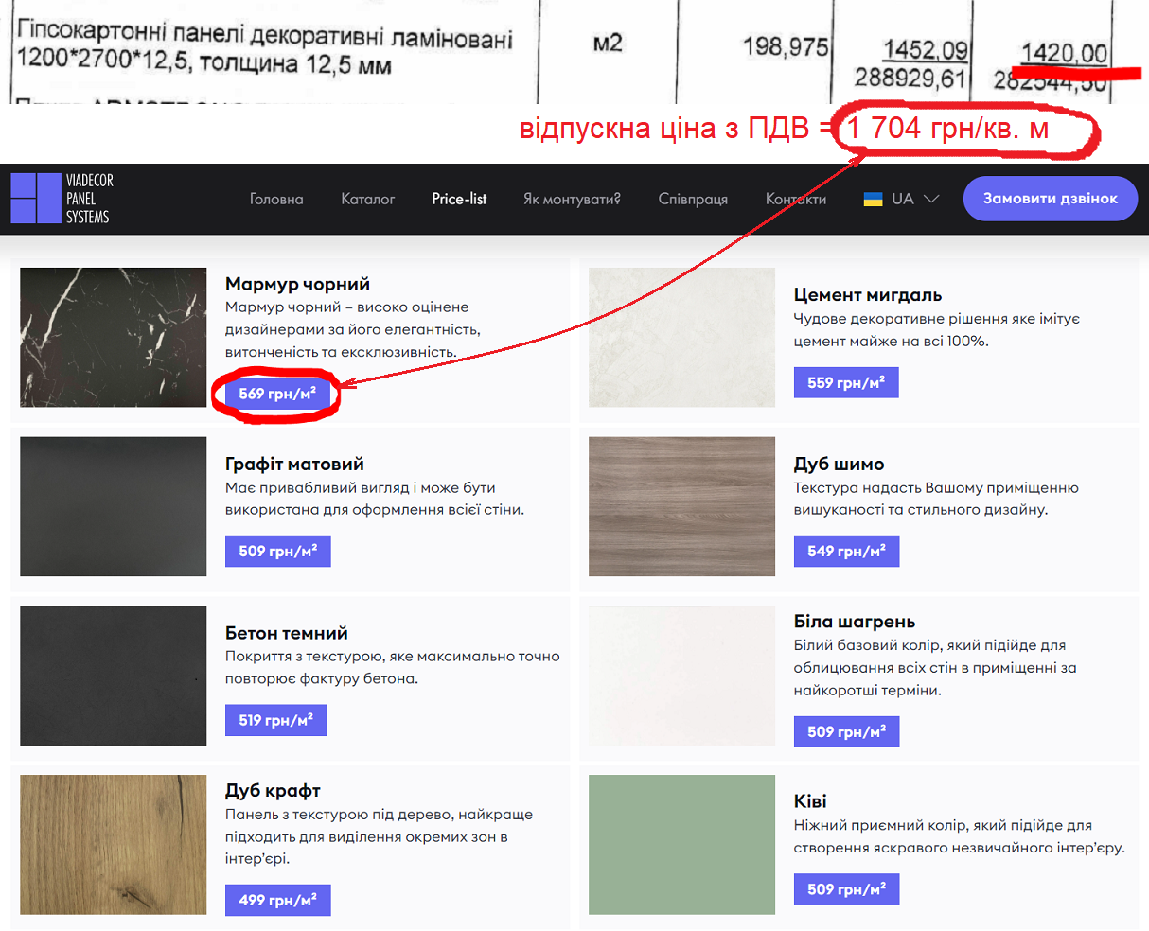Open the Як монтувати? page
Image resolution: width=1149 pixels, height=931 pixels.
tap(572, 199)
